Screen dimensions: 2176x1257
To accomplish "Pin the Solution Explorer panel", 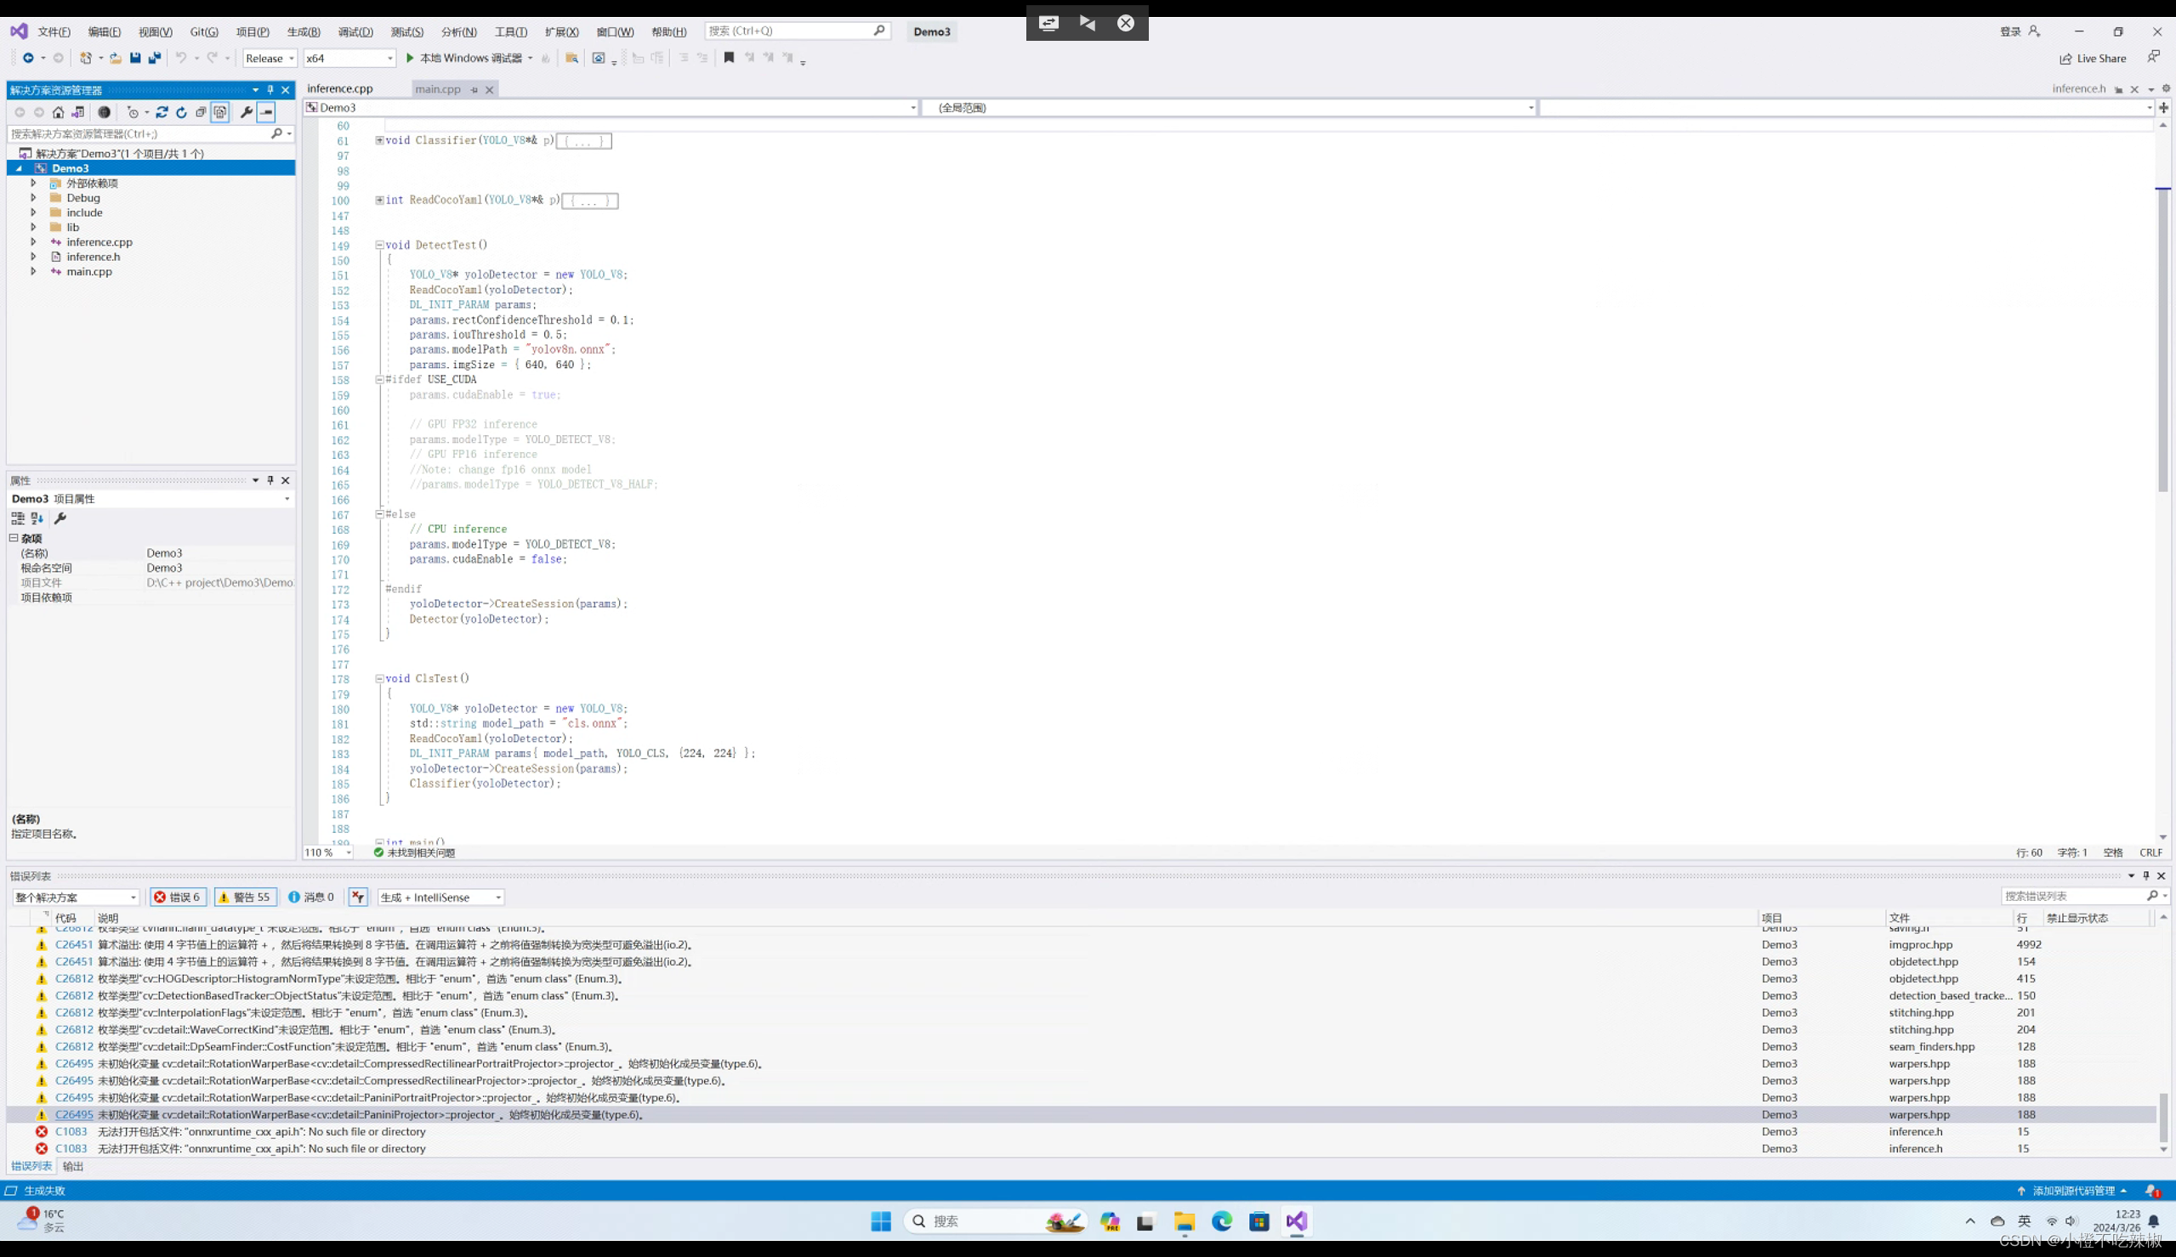I will point(270,90).
